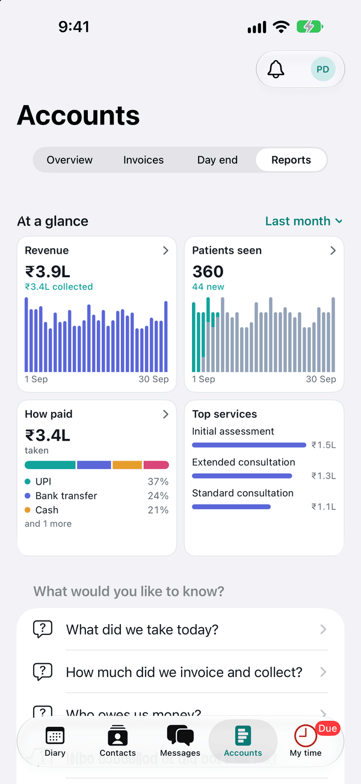Tap question bubble icon beside 'How much did we invoice'
The width and height of the screenshot is (361, 784).
[x=42, y=672]
